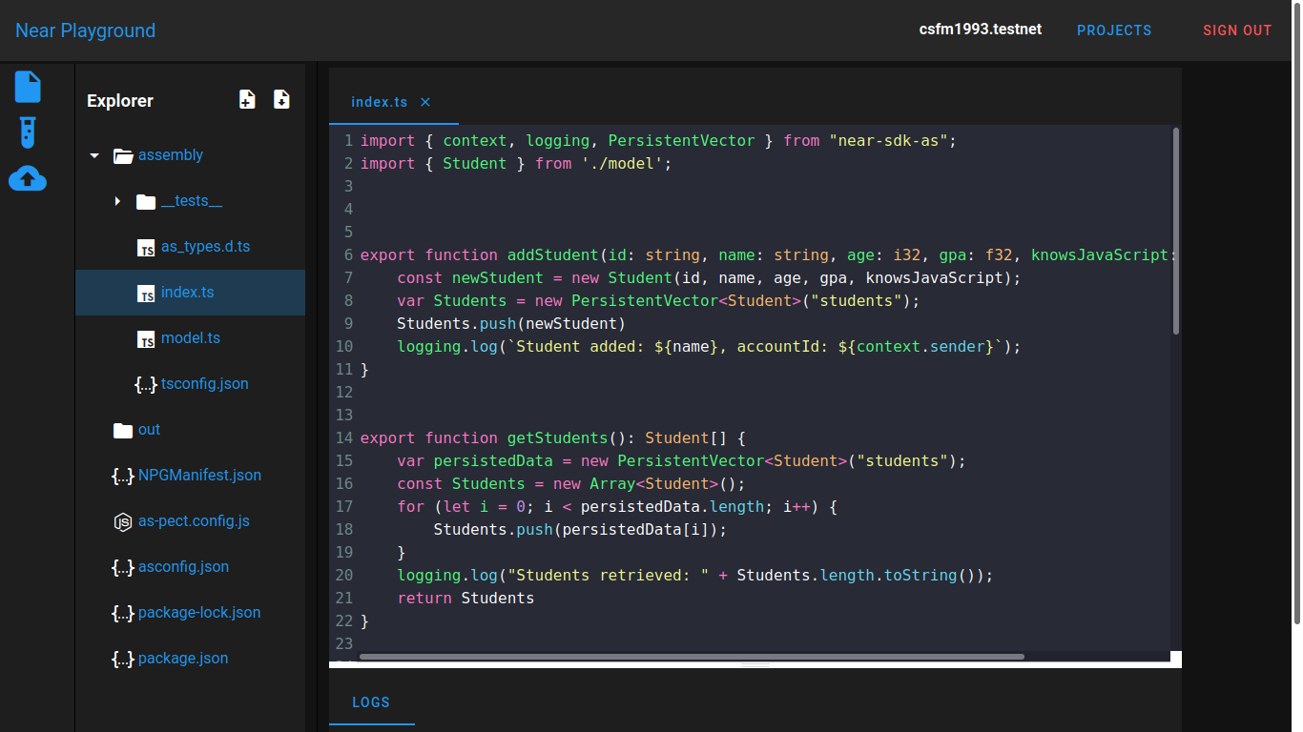Click the TS icon beside model.ts
Viewport: 1303px width, 732px height.
coord(146,339)
